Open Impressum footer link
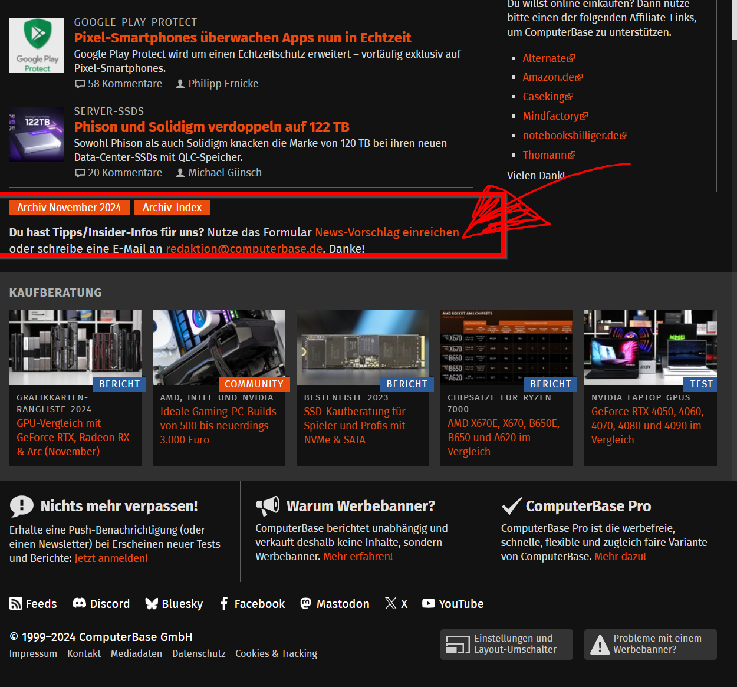Screen dimensions: 737x687 33,653
